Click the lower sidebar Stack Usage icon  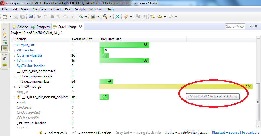coord(5,65)
